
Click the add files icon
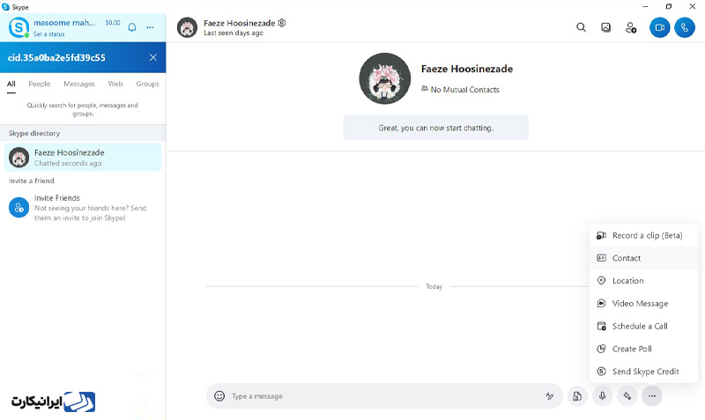coord(577,395)
